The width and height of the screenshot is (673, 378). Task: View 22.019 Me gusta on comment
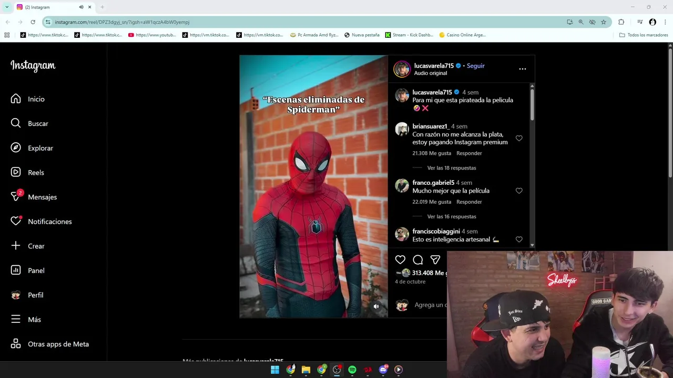[x=432, y=202]
